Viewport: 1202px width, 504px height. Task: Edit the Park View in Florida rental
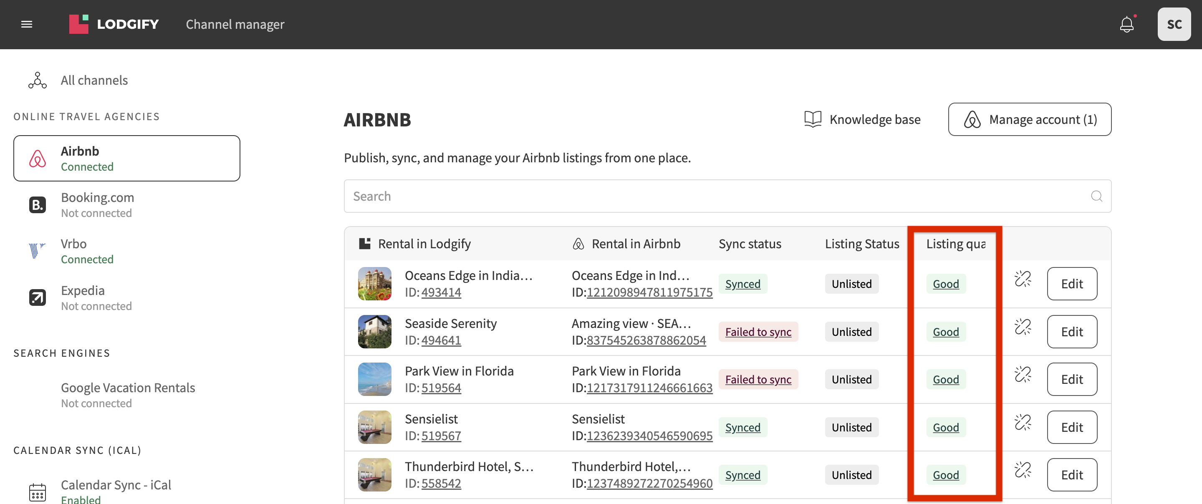coord(1071,379)
